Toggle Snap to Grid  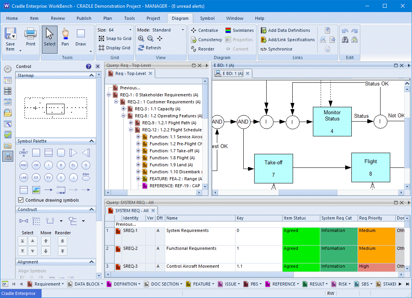point(115,38)
